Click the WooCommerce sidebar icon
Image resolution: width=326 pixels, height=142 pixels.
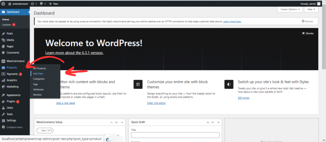[x=3, y=61]
